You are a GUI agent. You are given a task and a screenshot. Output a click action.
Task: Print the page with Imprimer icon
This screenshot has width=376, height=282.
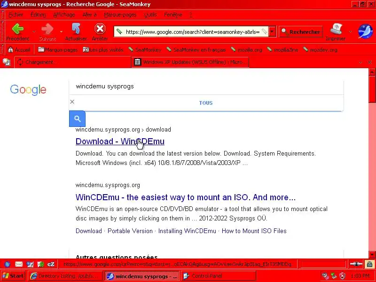coord(336,32)
